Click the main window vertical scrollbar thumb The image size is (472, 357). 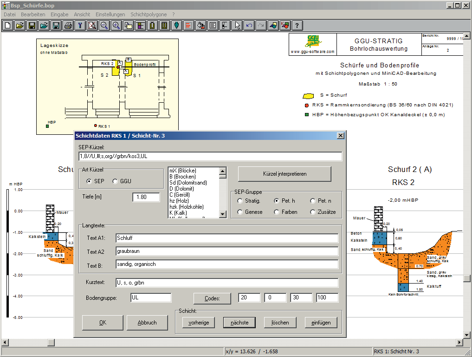pos(467,278)
